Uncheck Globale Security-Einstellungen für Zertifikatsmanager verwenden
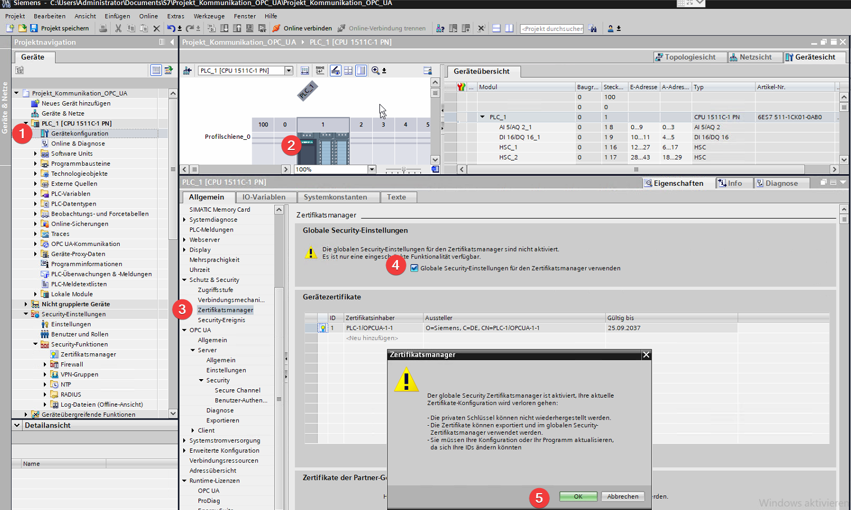 (x=414, y=268)
